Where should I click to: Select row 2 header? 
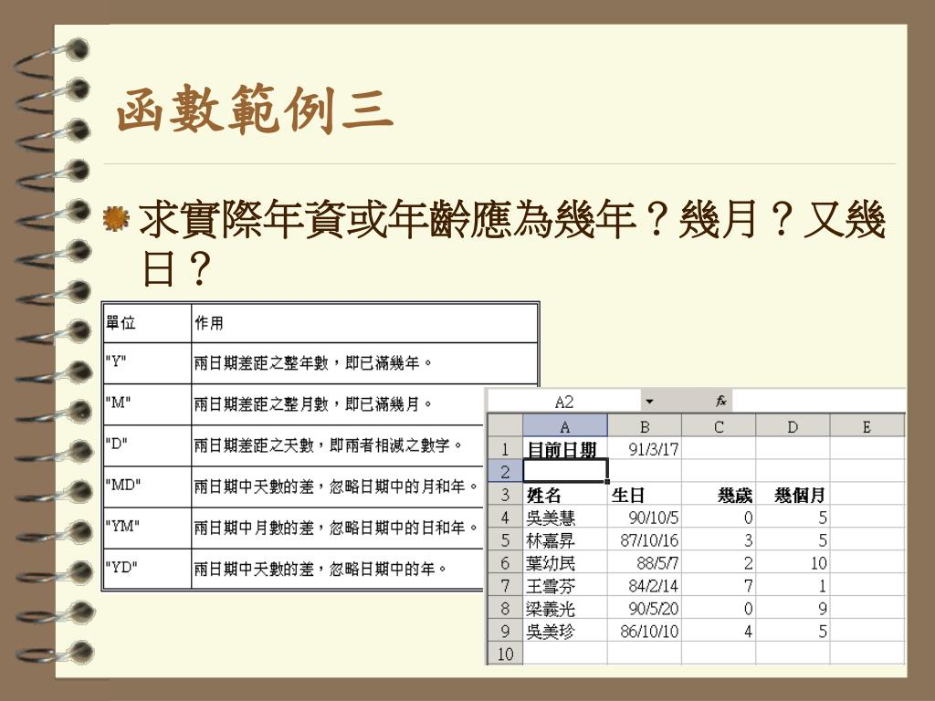(x=505, y=472)
